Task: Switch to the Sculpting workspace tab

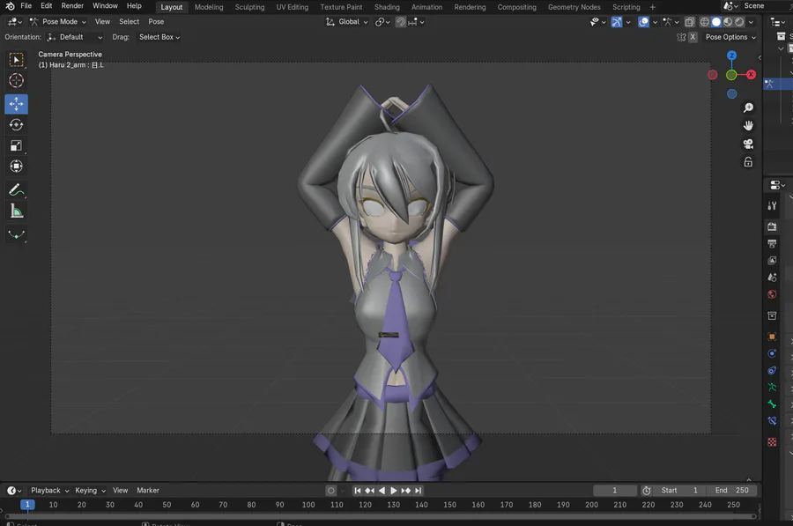Action: pyautogui.click(x=249, y=7)
